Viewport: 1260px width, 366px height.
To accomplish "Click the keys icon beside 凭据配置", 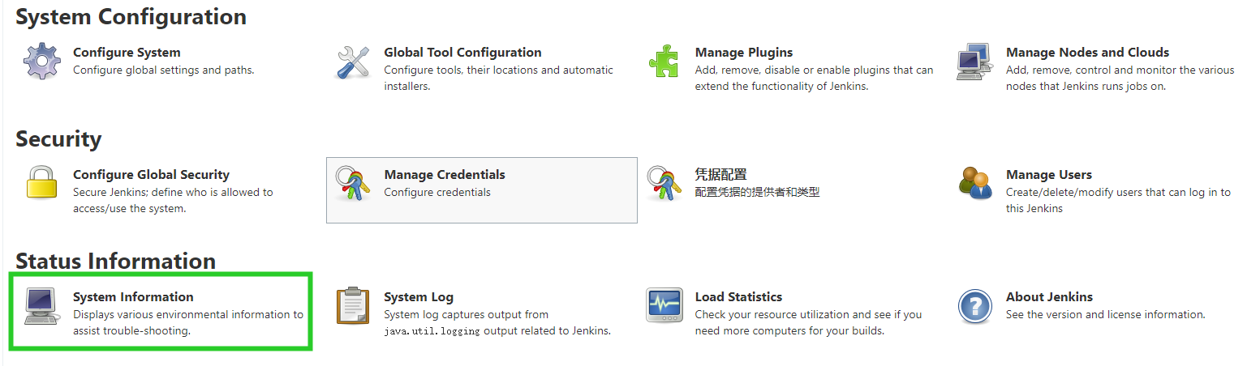I will (x=664, y=184).
